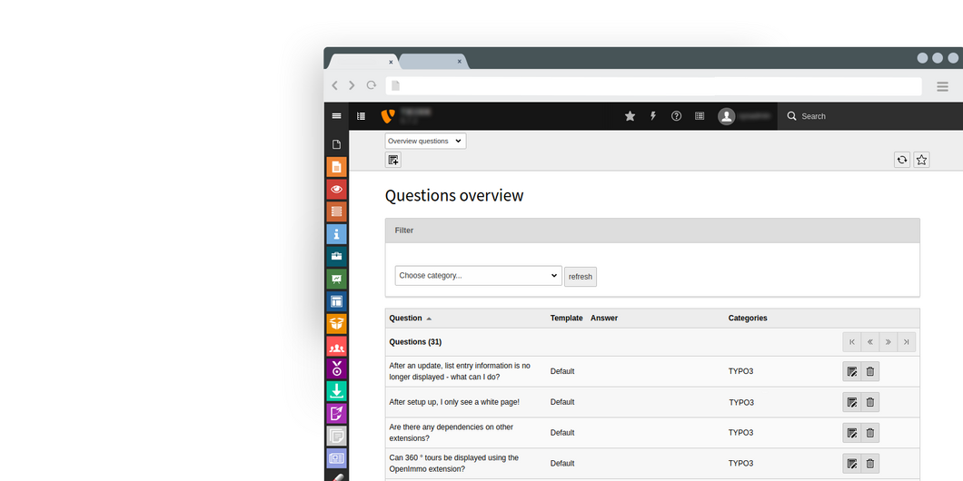The width and height of the screenshot is (963, 481).
Task: Click the magnifier icon beside Search
Action: coord(791,116)
